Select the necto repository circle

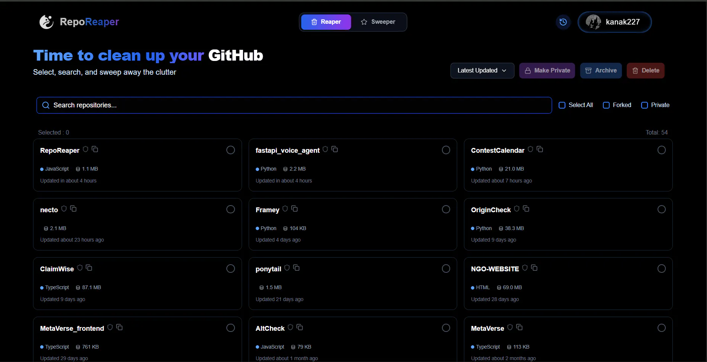pyautogui.click(x=230, y=209)
